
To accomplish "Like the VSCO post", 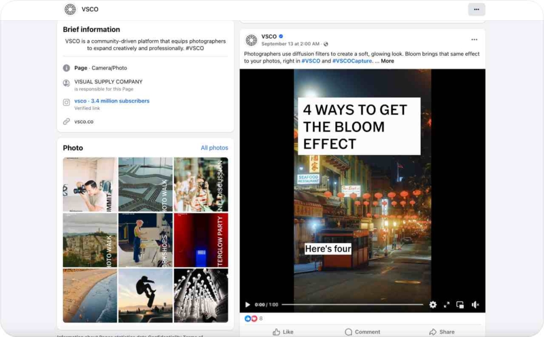I will [283, 332].
